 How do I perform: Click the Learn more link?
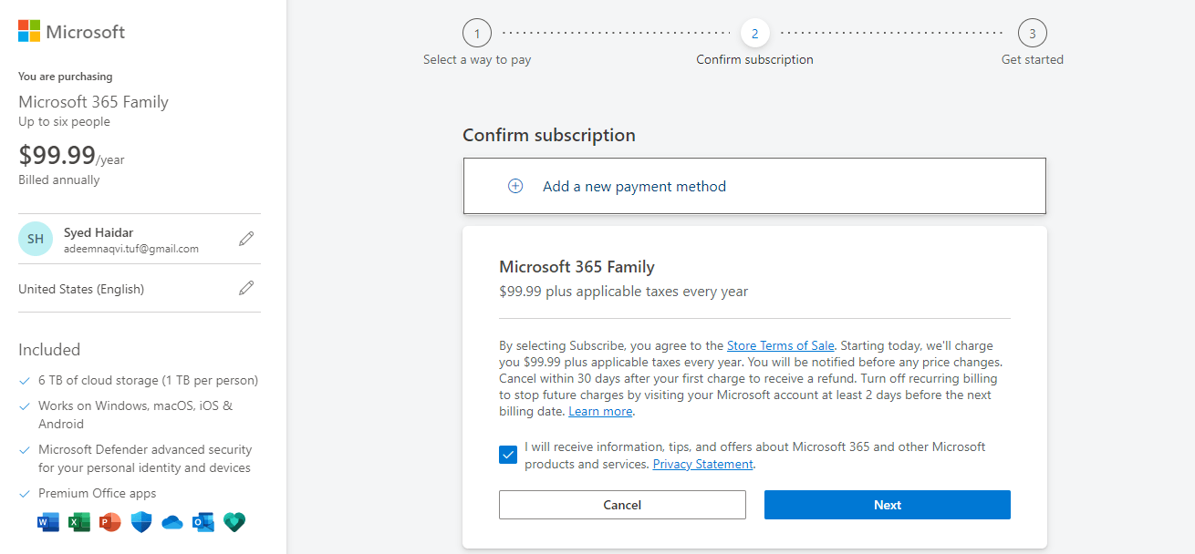pos(600,411)
